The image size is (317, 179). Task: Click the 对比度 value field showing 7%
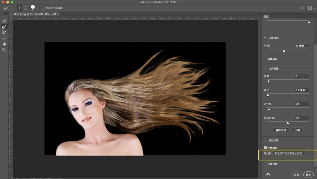coord(302,104)
